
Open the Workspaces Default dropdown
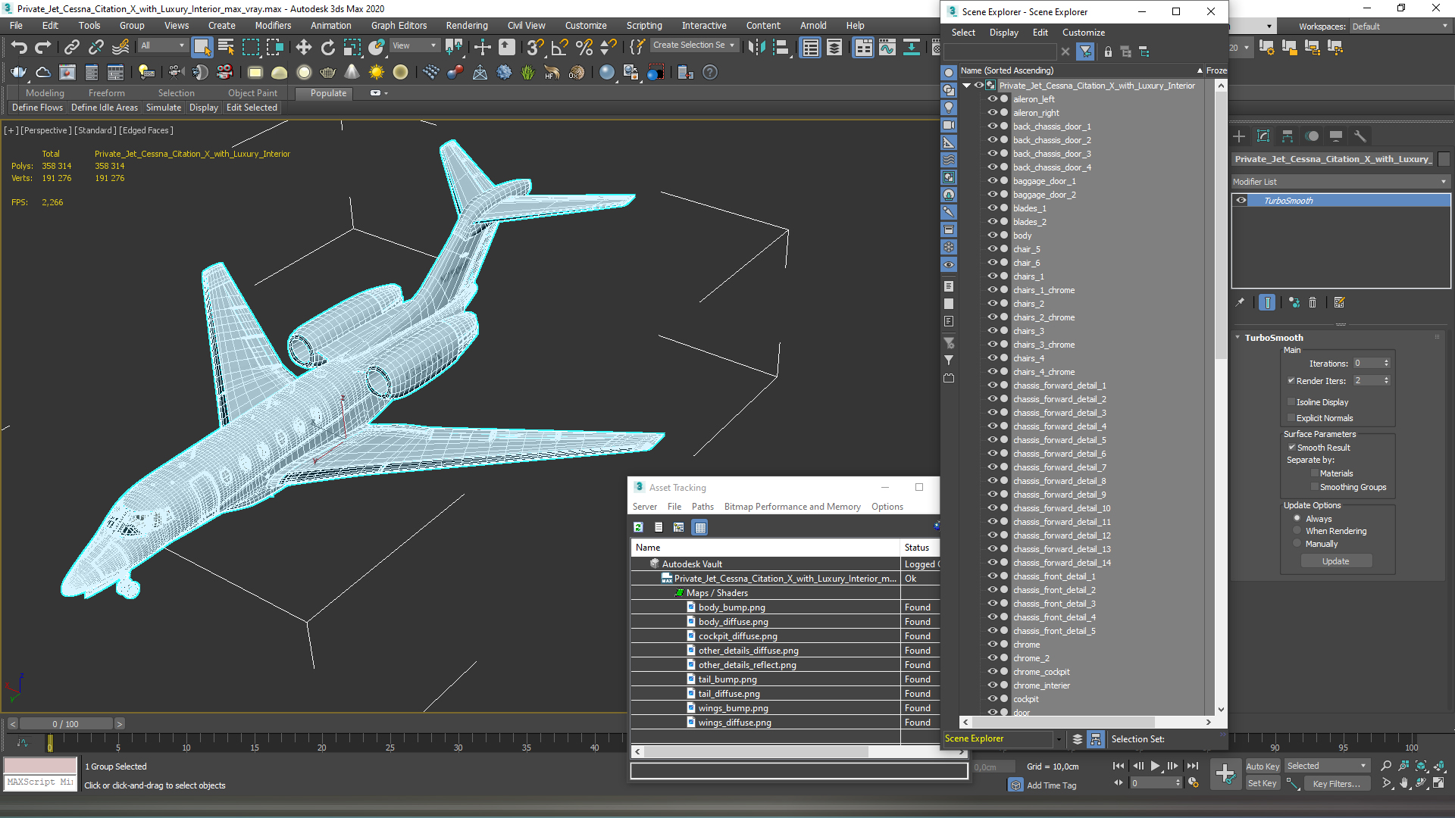[1400, 27]
